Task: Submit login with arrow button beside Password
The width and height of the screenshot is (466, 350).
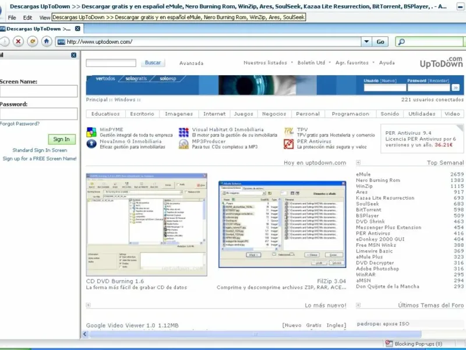Action: (x=456, y=87)
